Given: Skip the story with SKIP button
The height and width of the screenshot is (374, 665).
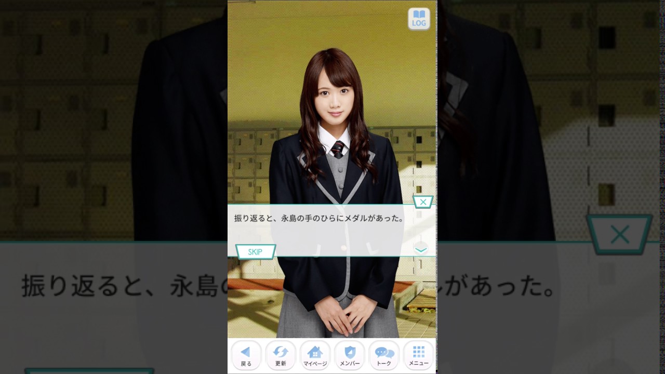Looking at the screenshot, I should coord(255,252).
